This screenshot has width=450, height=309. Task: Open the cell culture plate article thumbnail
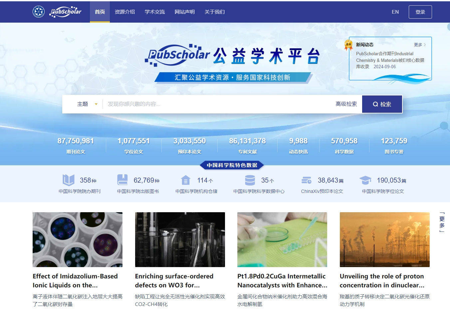(78, 239)
